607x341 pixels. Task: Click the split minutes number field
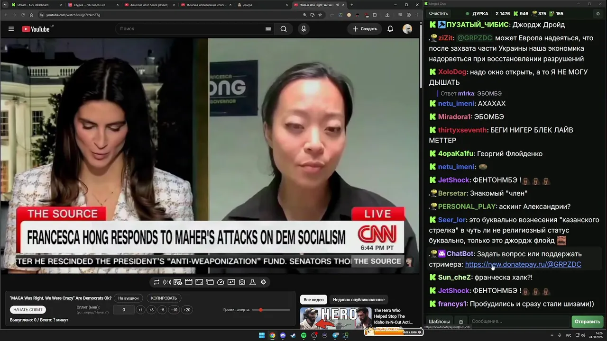click(x=124, y=310)
